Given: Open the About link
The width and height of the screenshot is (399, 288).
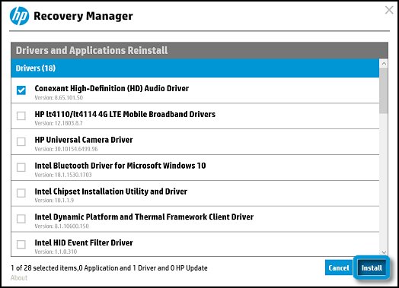Looking at the screenshot, I should 19,278.
